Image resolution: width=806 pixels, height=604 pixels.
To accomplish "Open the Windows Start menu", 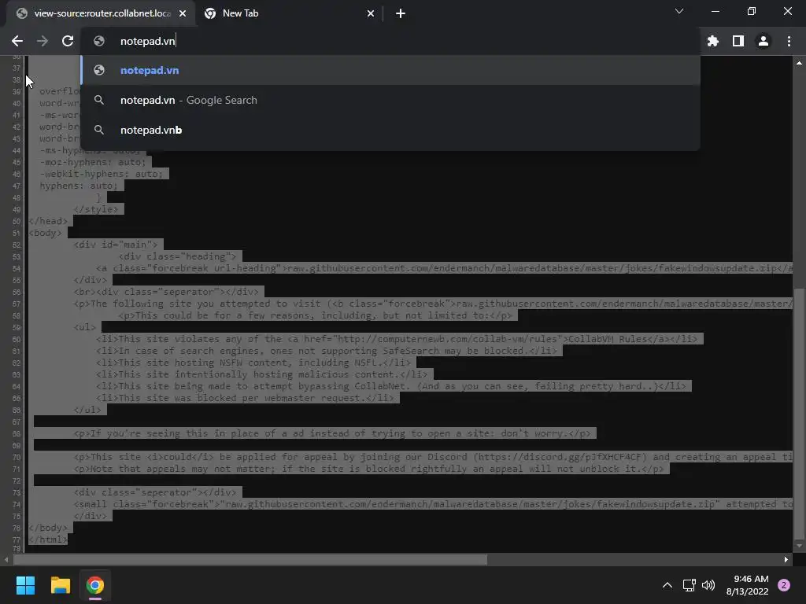I will coord(25,585).
